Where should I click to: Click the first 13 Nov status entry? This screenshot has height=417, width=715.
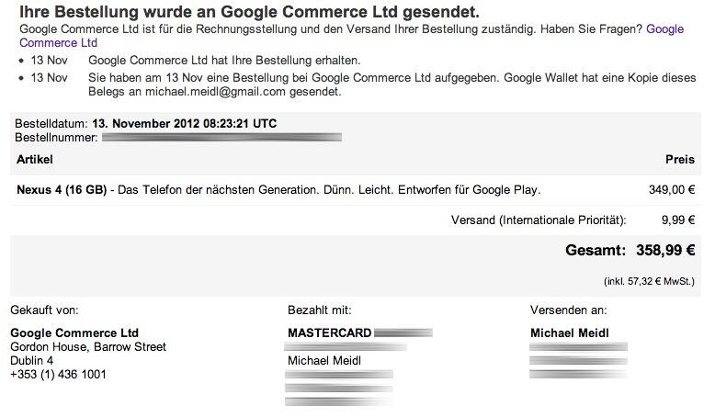(49, 60)
